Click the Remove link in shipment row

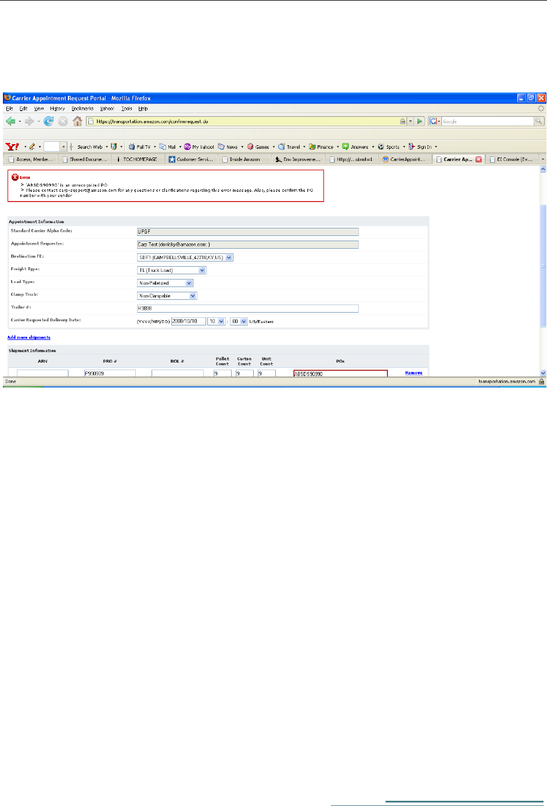coord(413,373)
